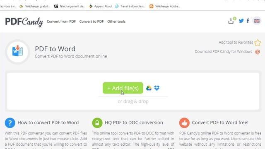Upload a file from Google Drive
265x149 pixels.
tap(149, 88)
